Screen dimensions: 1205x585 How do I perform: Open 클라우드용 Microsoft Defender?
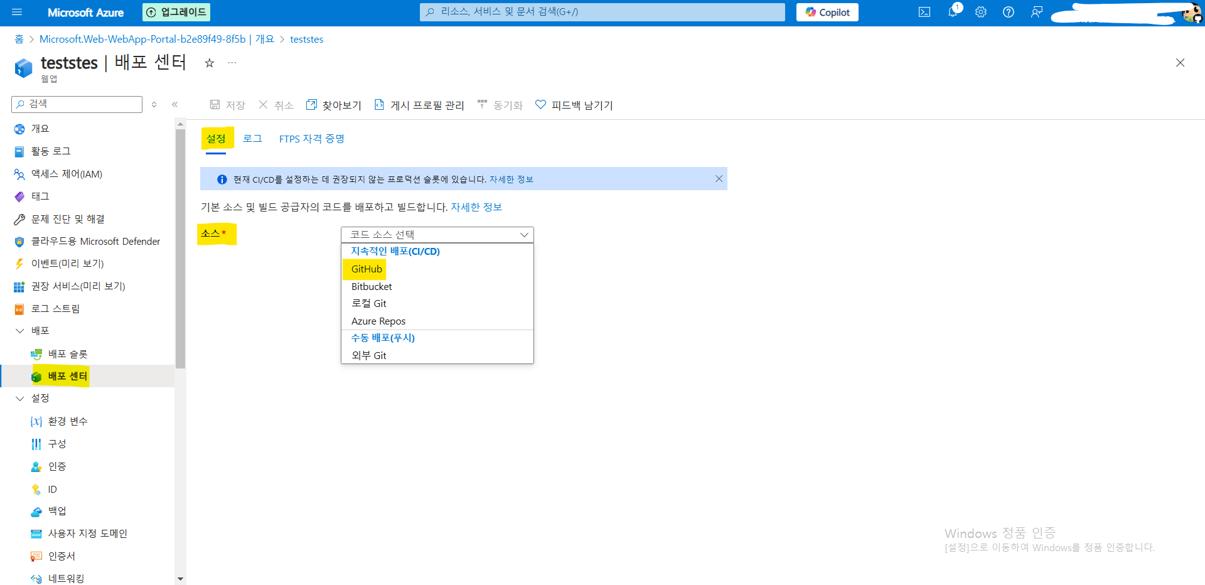[87, 242]
